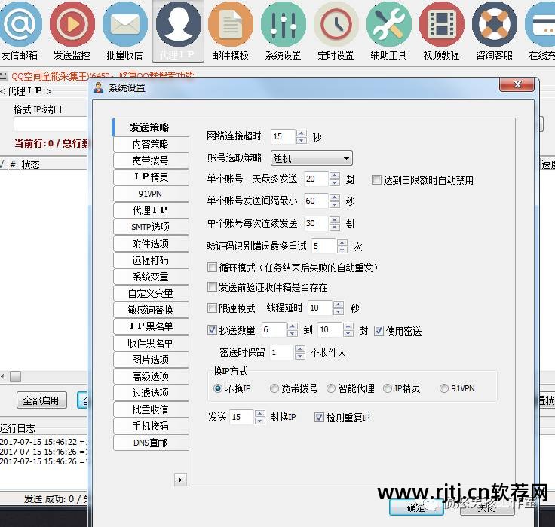The width and height of the screenshot is (555, 527).
Task: Close the 系统设置 dialog with X
Action: tap(517, 84)
